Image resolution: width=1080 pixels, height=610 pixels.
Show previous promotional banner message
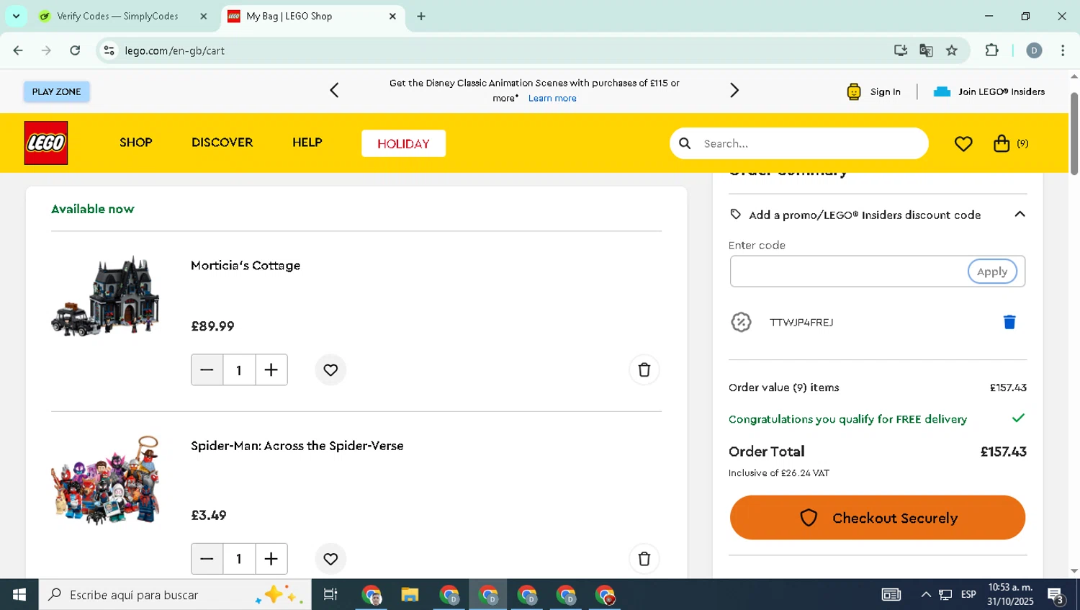pyautogui.click(x=334, y=91)
